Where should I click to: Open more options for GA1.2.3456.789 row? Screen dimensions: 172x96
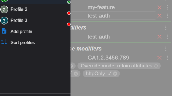[x=167, y=58]
